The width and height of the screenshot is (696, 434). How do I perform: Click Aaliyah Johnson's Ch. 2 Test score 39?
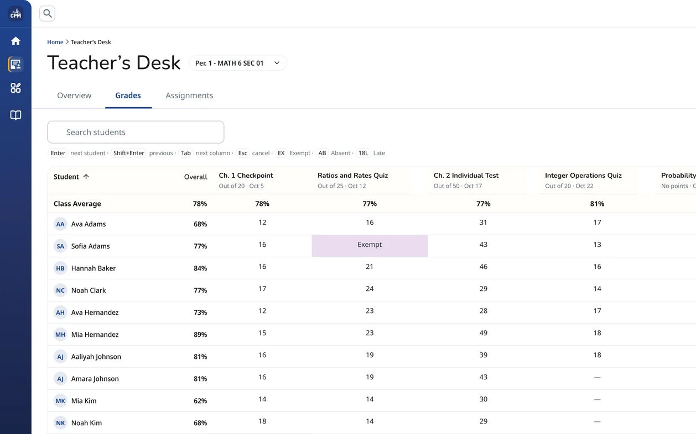pyautogui.click(x=484, y=355)
